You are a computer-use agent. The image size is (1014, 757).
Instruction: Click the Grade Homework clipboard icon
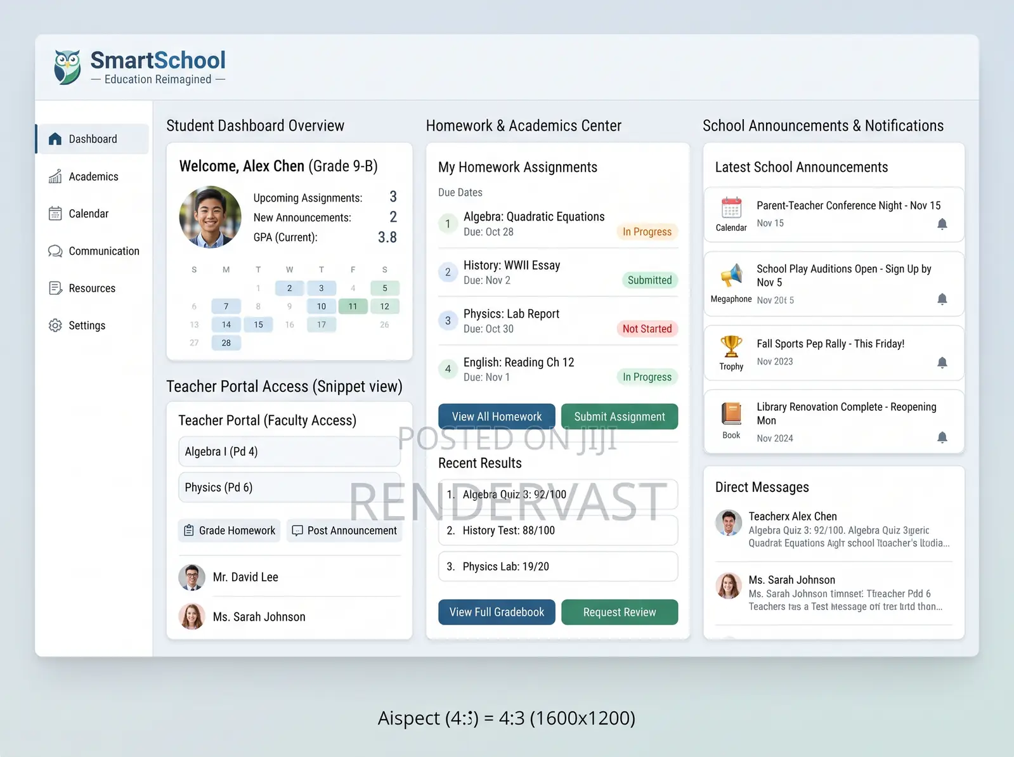click(189, 531)
